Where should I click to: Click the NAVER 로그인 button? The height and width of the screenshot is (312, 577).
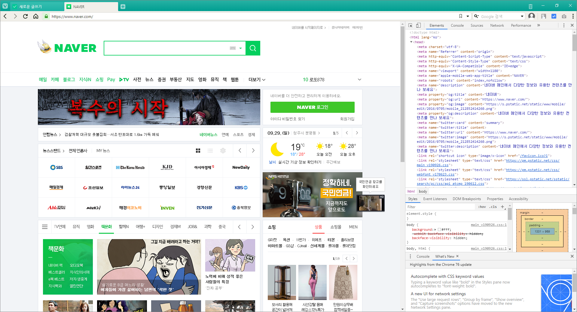tap(312, 107)
